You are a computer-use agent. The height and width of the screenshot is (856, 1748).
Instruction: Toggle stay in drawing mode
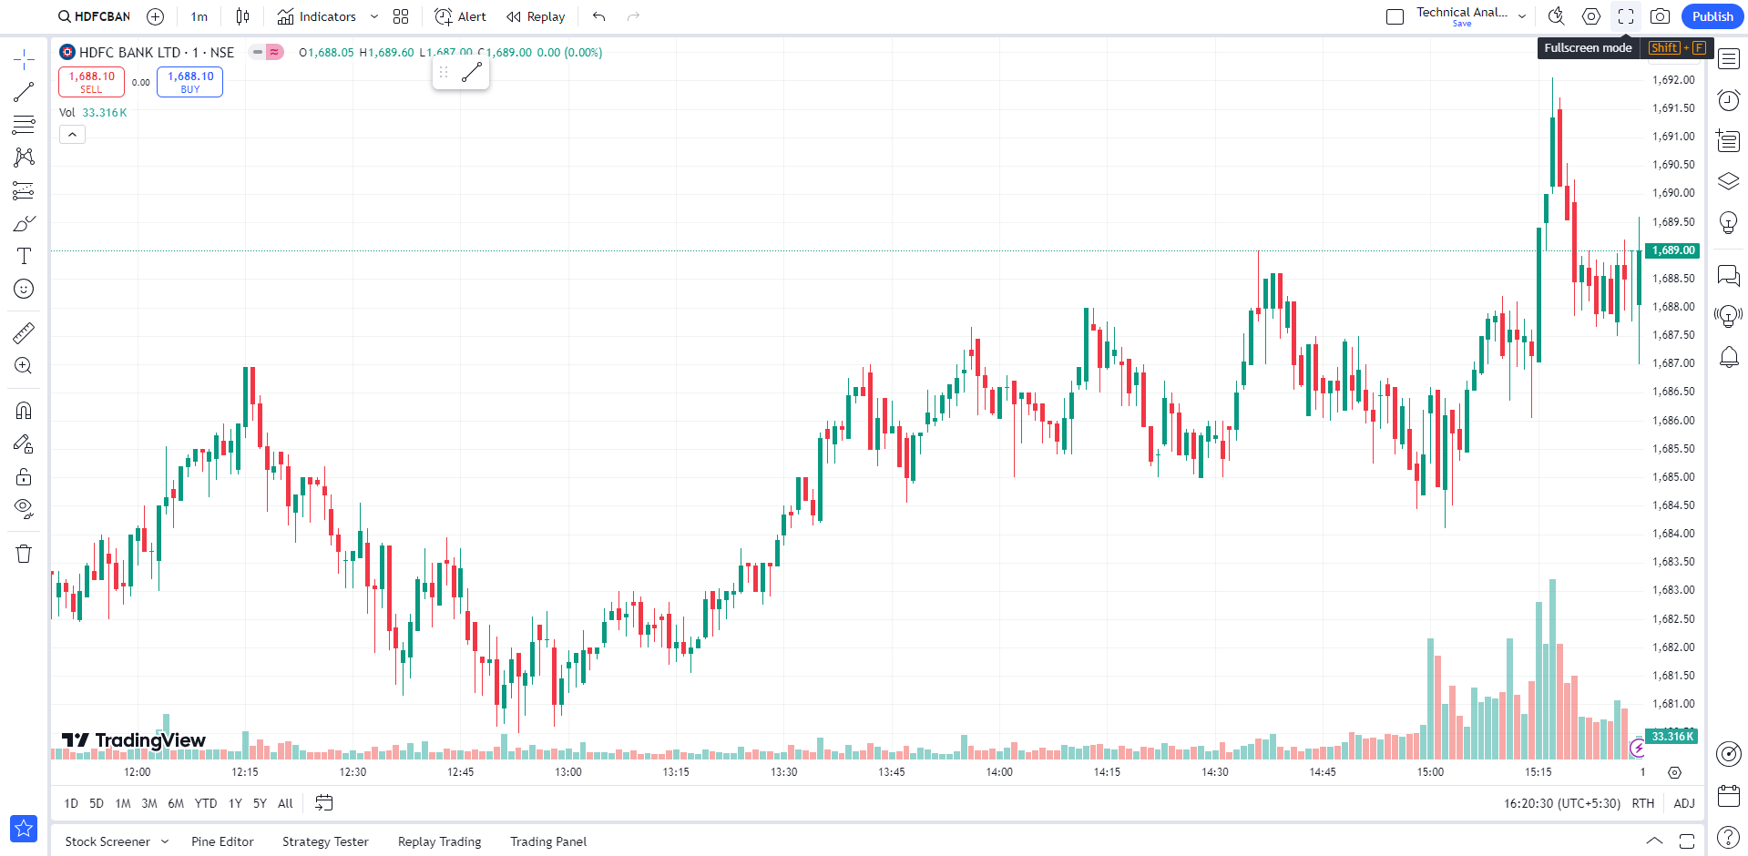click(x=24, y=443)
